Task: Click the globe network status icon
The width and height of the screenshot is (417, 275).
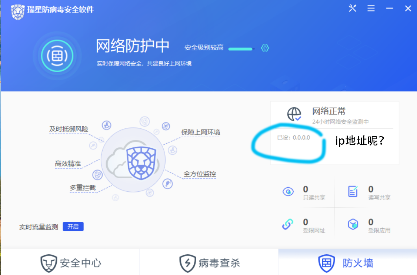Action: [x=294, y=114]
